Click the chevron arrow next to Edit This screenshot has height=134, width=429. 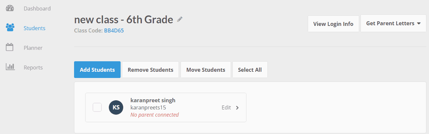coord(237,108)
